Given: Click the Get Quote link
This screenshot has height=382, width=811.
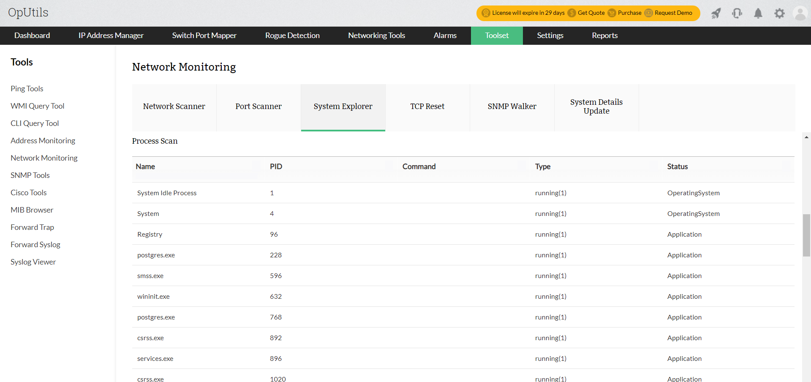Looking at the screenshot, I should coord(591,13).
